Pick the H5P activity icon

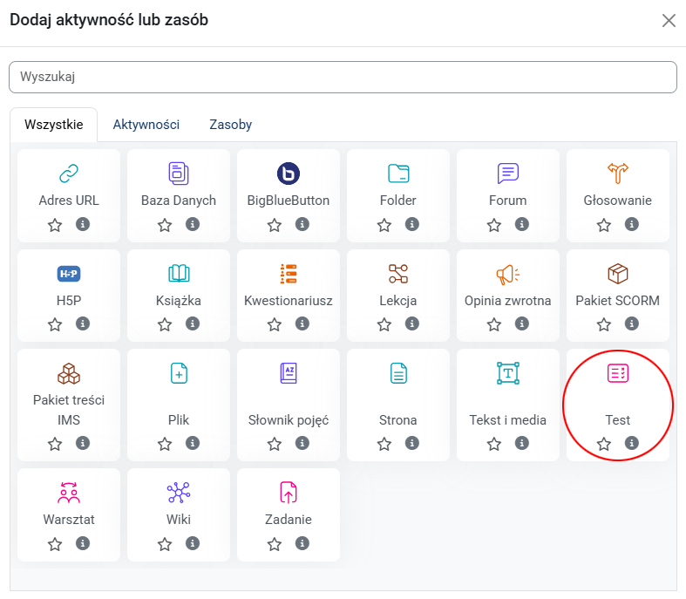tap(69, 274)
